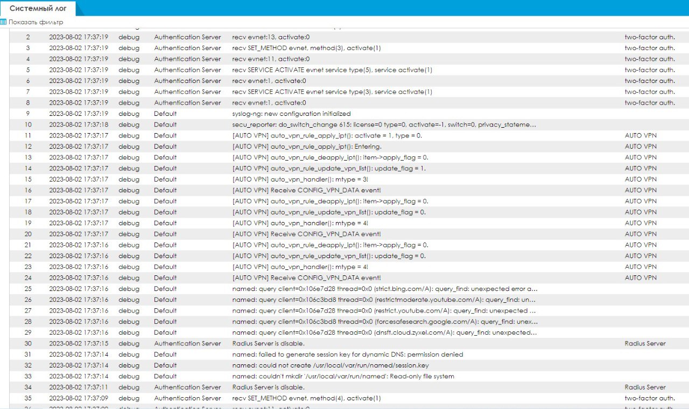Click the timestamp of log row 9
Image resolution: width=689 pixels, height=409 pixels.
pos(79,114)
